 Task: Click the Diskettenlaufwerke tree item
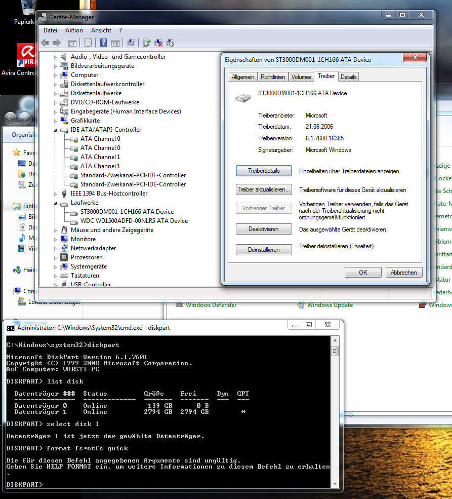(96, 93)
